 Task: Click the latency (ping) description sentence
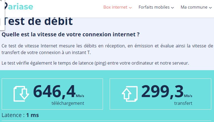[95, 63]
